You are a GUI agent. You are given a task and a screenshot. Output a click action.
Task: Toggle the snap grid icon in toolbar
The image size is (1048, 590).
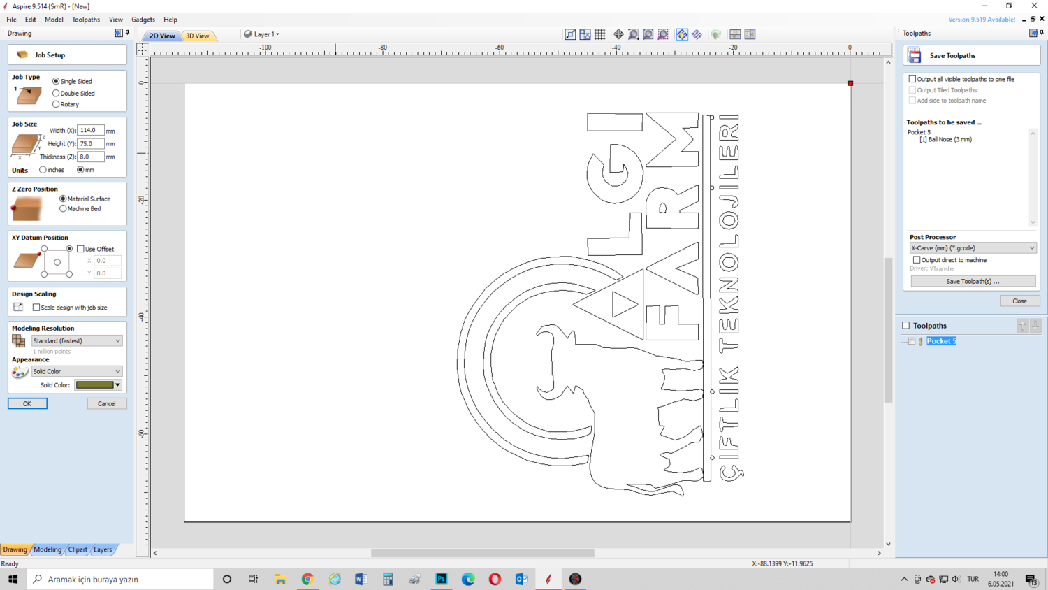(x=600, y=34)
